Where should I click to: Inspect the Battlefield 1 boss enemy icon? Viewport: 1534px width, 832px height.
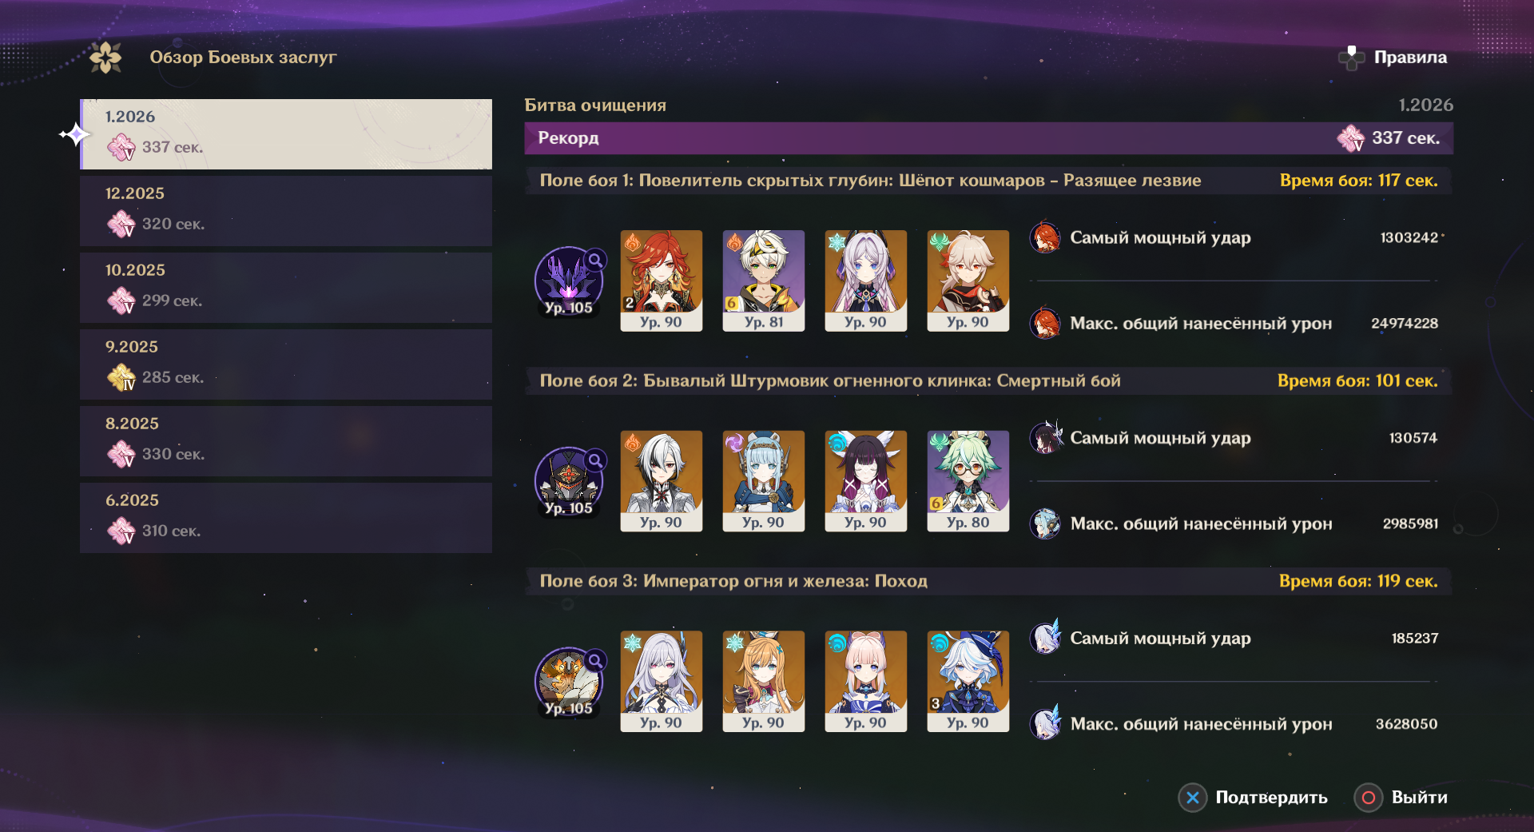pos(569,281)
